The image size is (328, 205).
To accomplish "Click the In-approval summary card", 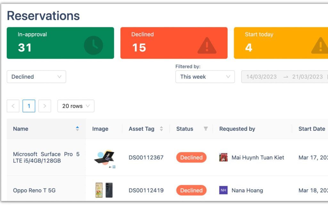I will tap(60, 43).
